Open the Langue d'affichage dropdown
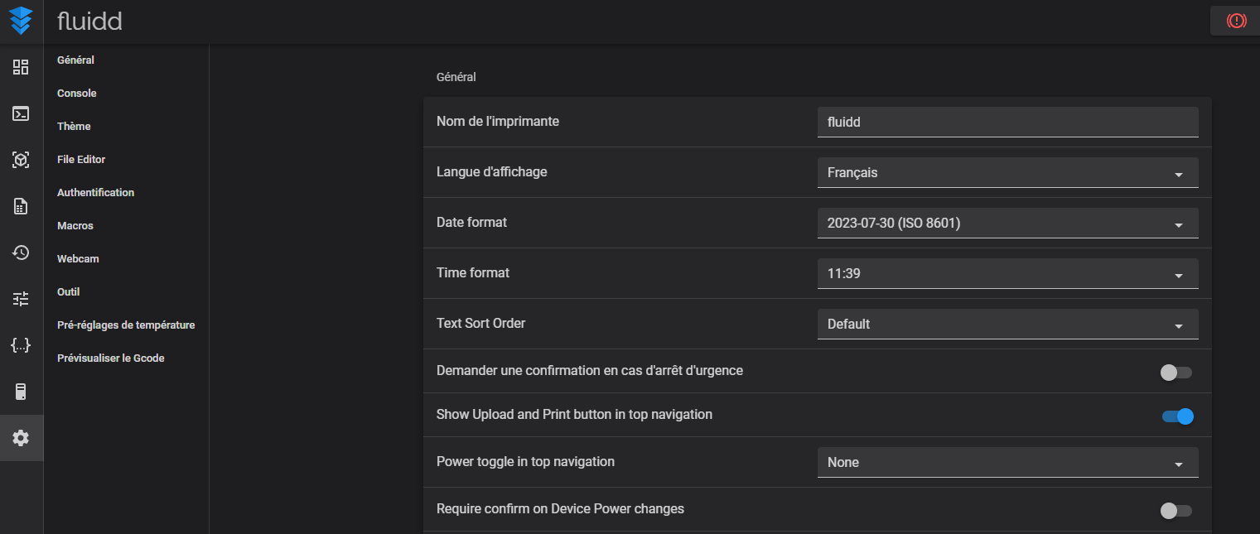The width and height of the screenshot is (1260, 534). [x=1007, y=173]
